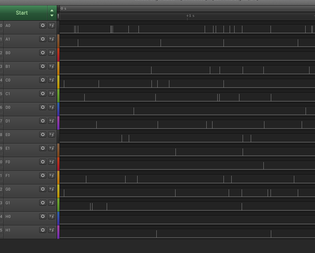
Task: Click the up arrow beside Start
Action: click(52, 10)
